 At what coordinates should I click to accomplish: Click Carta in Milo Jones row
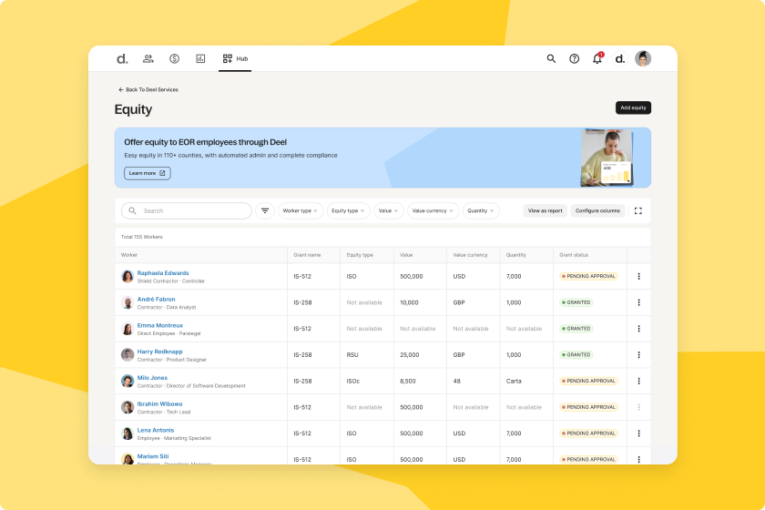pos(514,382)
